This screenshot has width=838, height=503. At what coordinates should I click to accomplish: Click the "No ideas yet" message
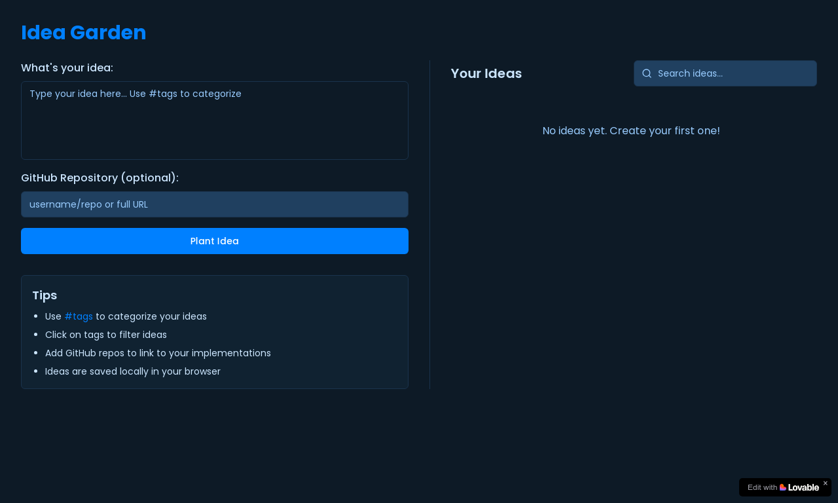pos(631,131)
